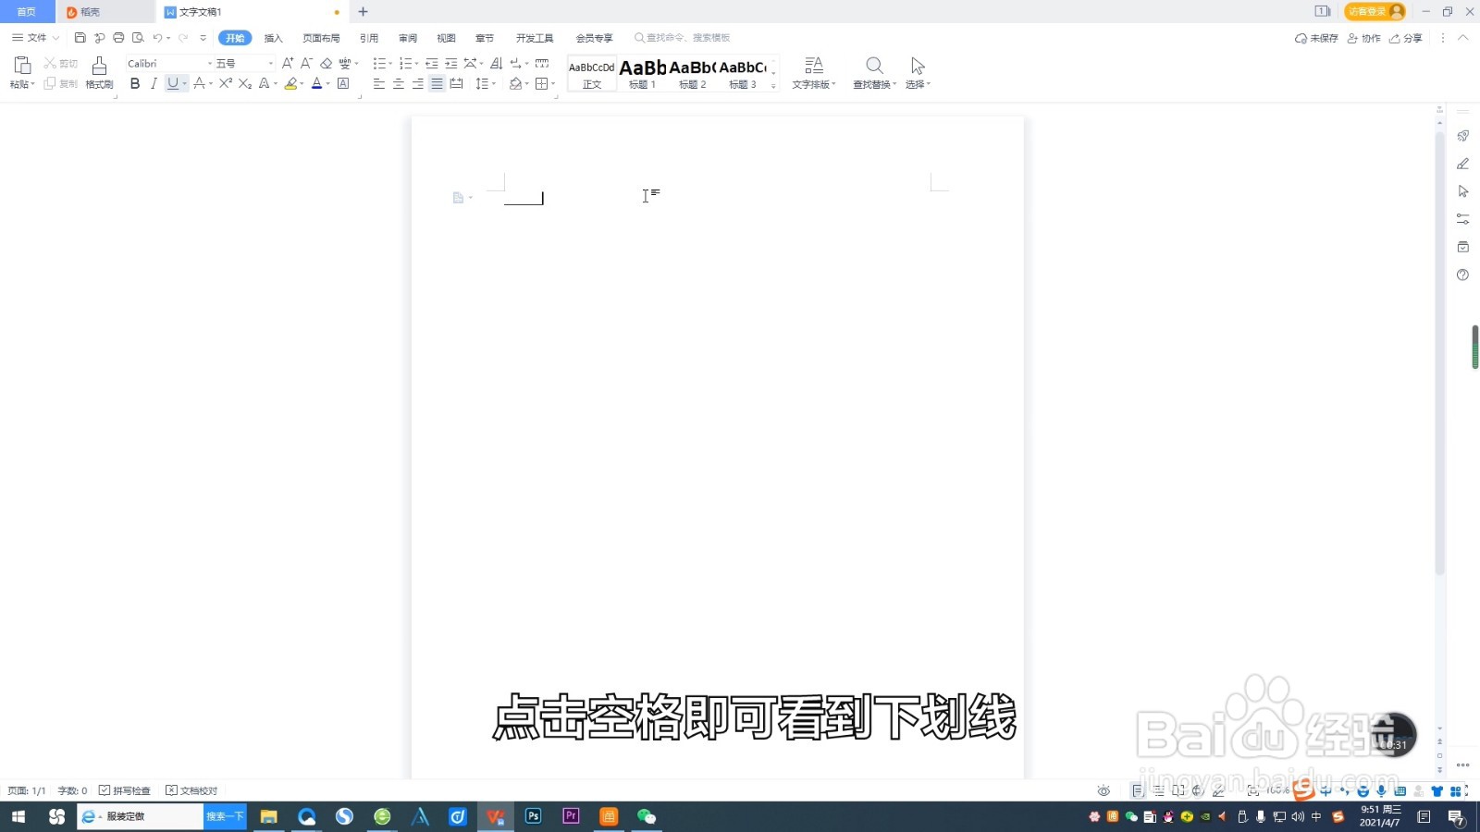Open the Calibri font name dropdown
The image size is (1480, 832).
coord(209,64)
